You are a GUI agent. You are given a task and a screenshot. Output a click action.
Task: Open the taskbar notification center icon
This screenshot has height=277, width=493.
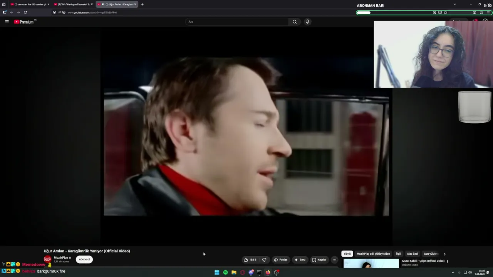pos(488,272)
